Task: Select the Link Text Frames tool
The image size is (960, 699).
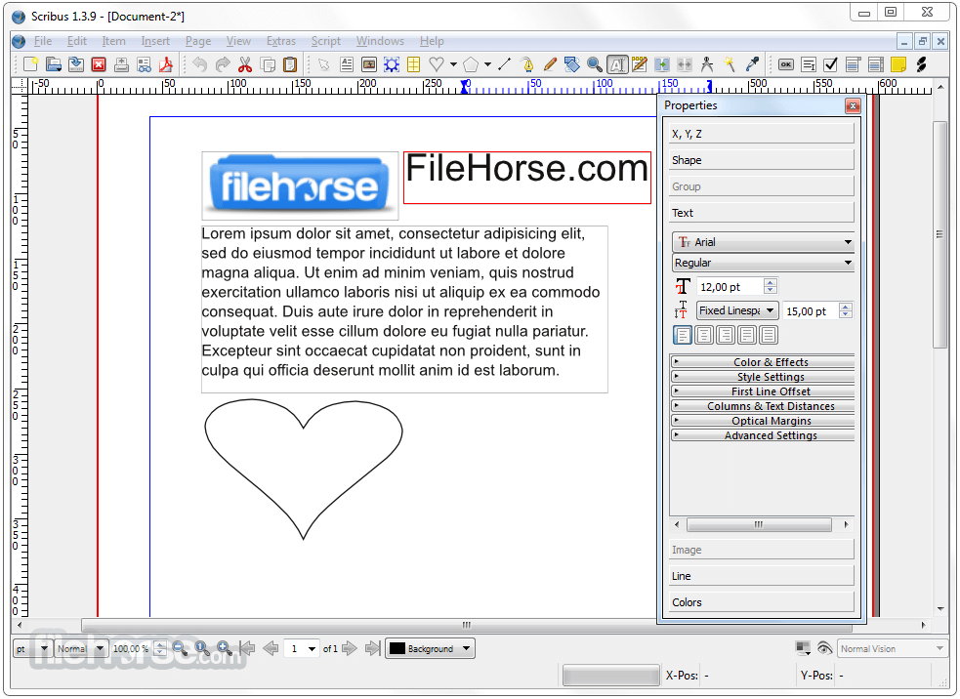Action: (662, 64)
